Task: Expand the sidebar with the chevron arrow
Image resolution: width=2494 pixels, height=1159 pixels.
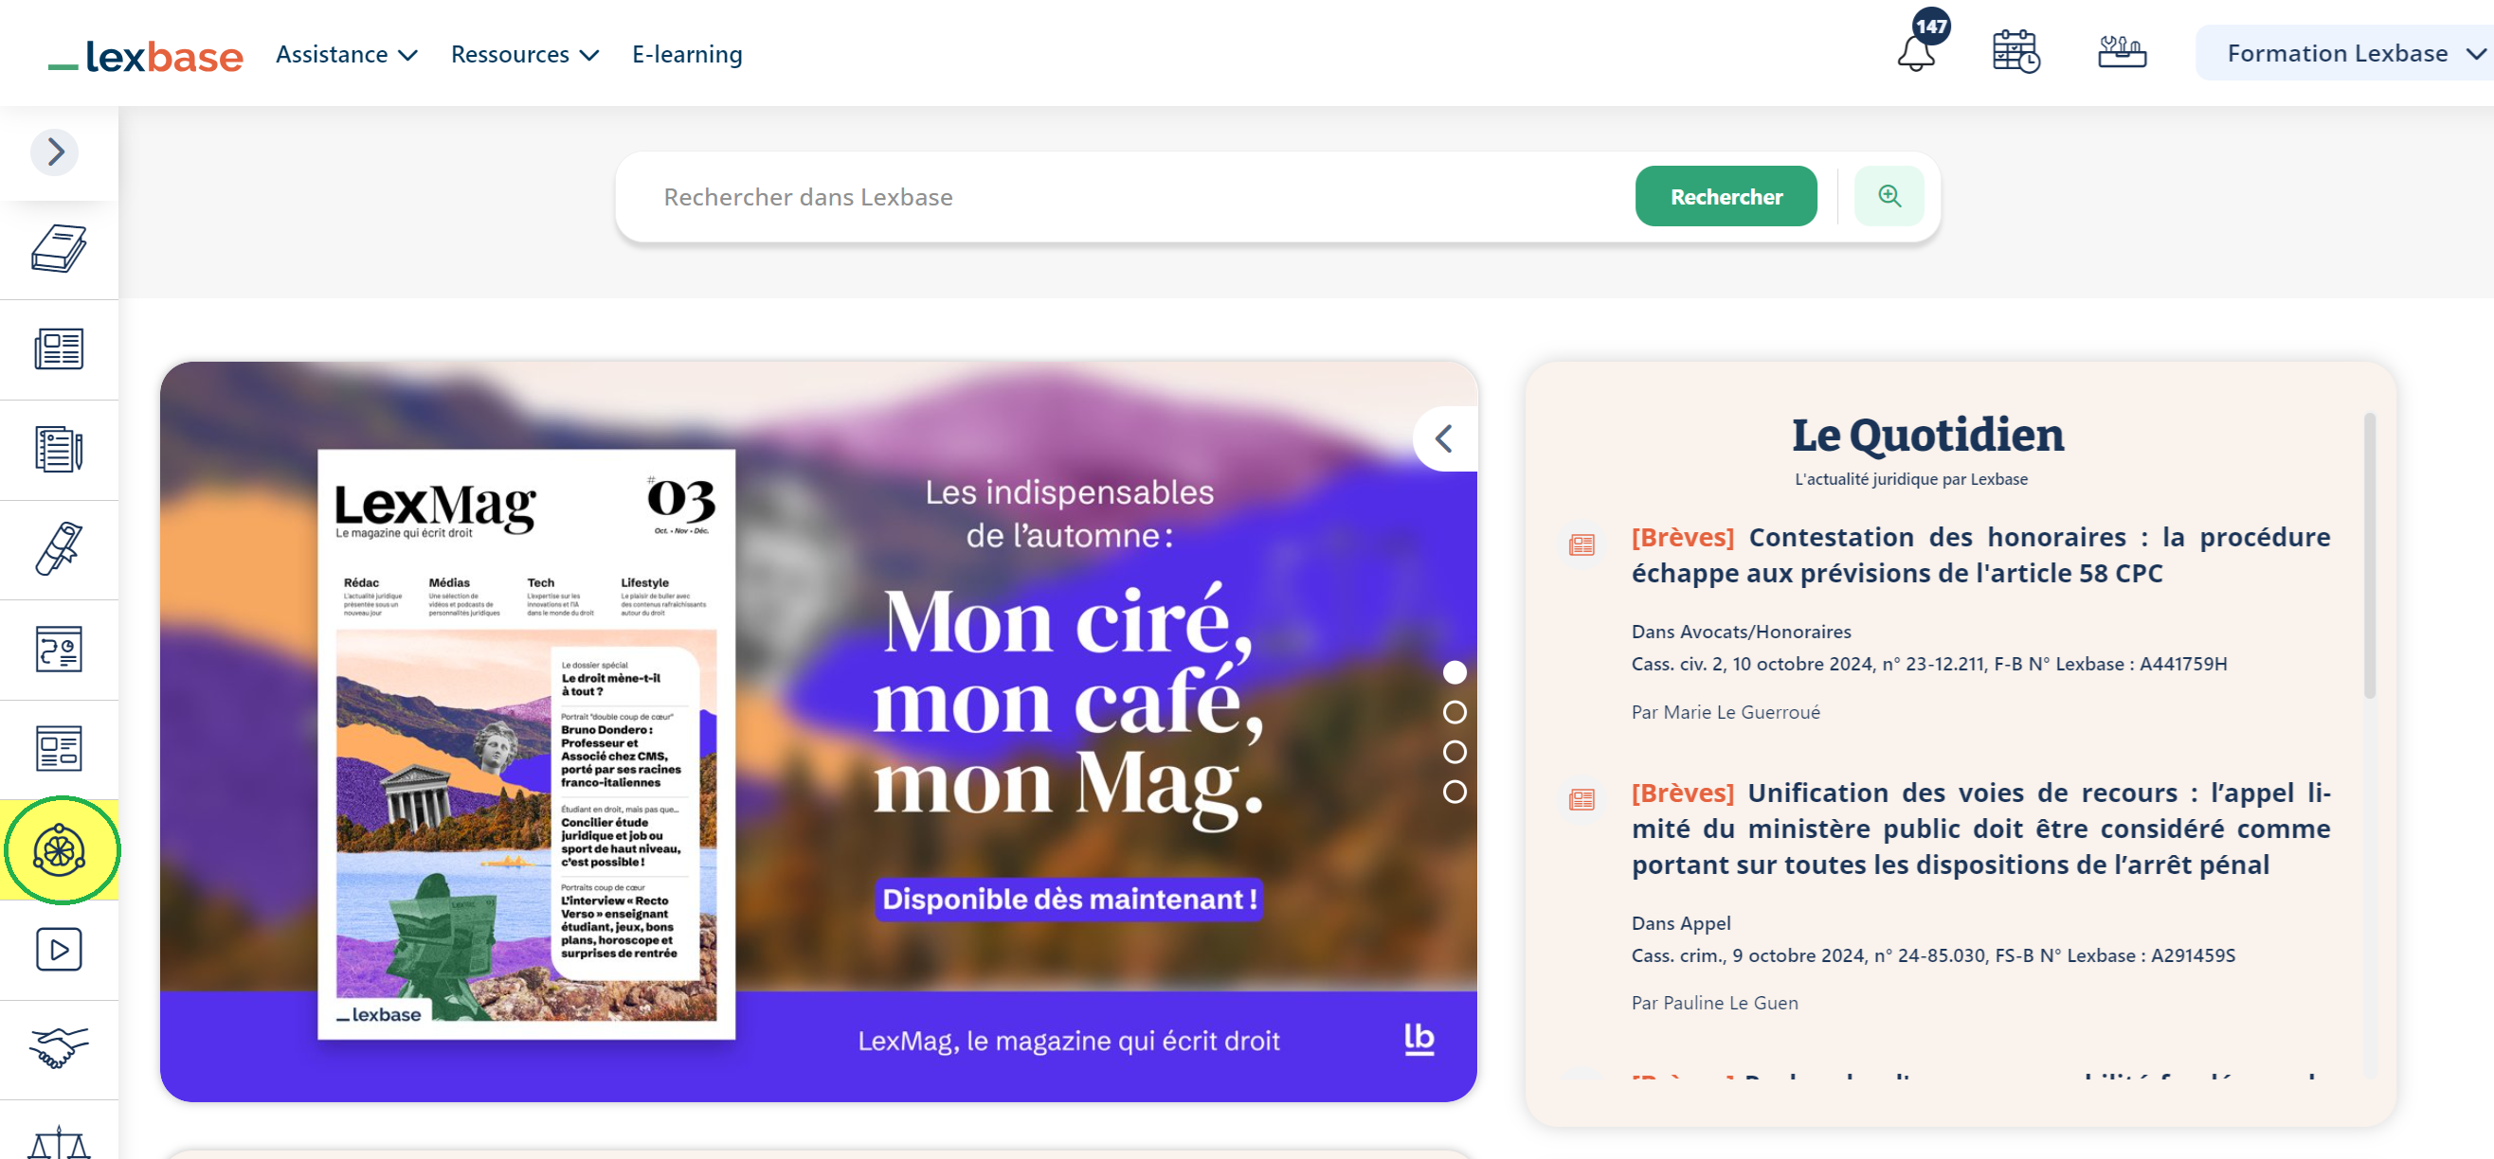Action: pyautogui.click(x=55, y=152)
